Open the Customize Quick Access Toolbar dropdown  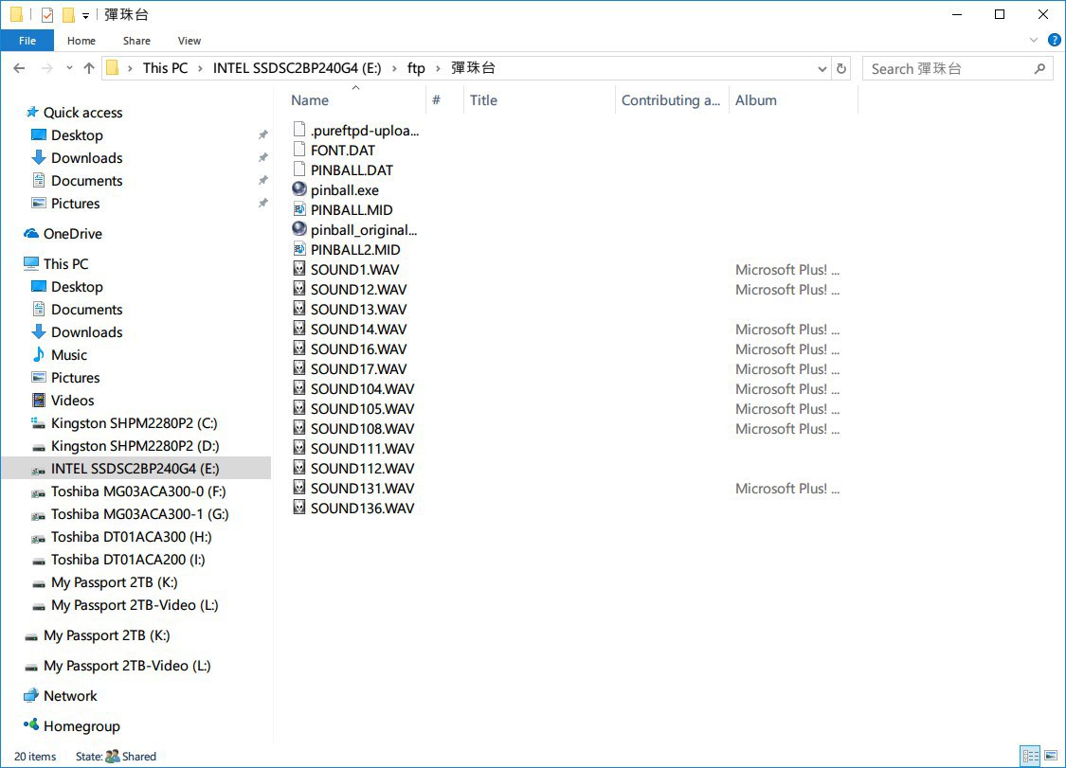click(85, 16)
